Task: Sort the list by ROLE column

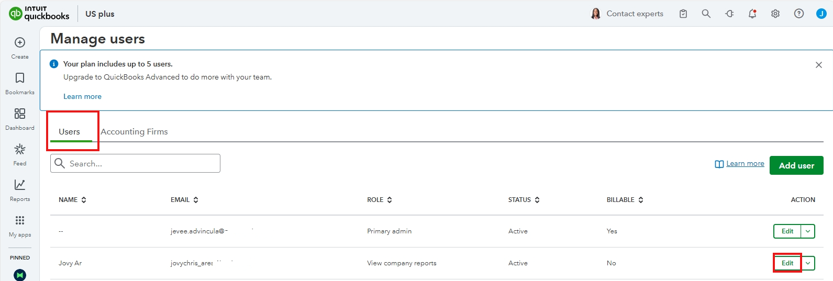Action: click(x=380, y=200)
